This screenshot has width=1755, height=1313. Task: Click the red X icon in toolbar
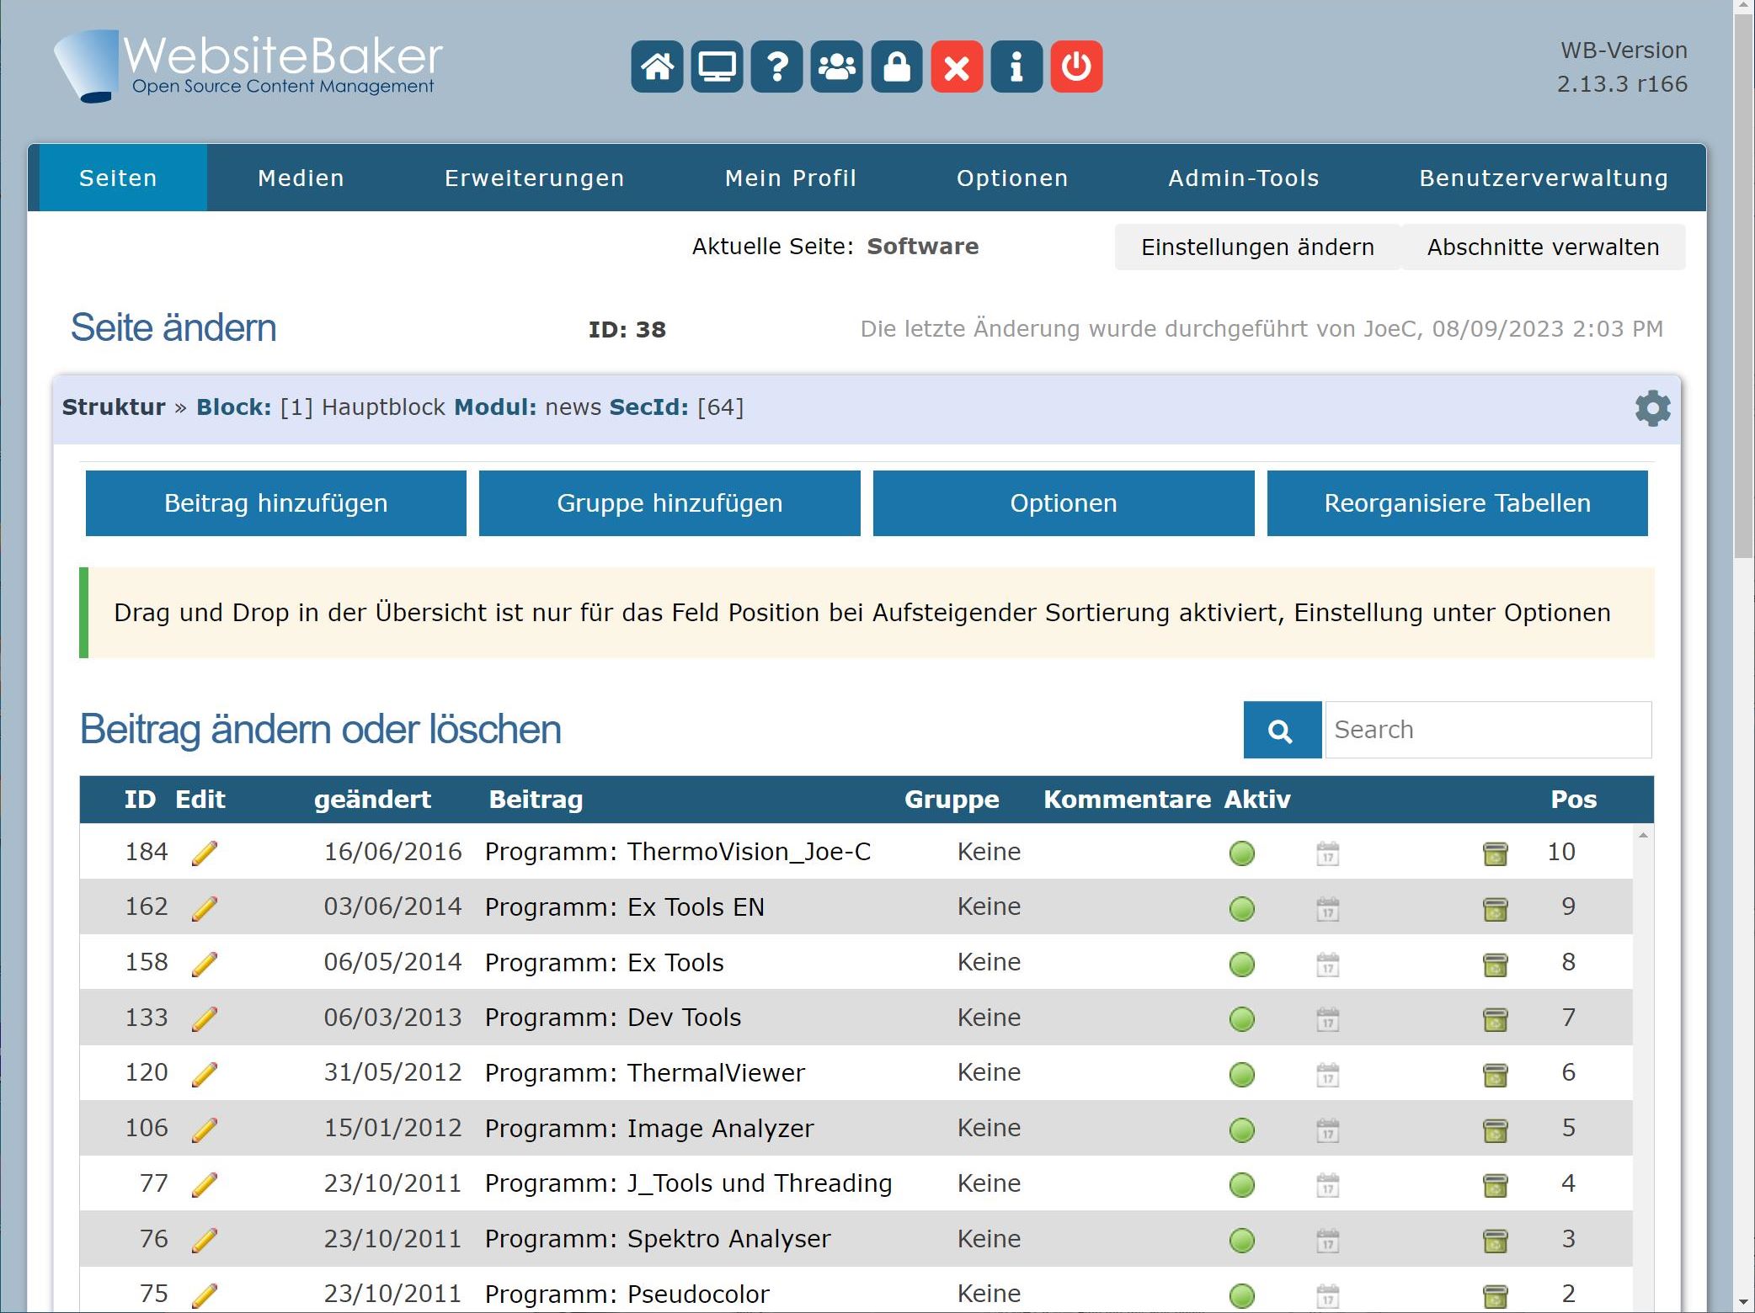pos(957,66)
